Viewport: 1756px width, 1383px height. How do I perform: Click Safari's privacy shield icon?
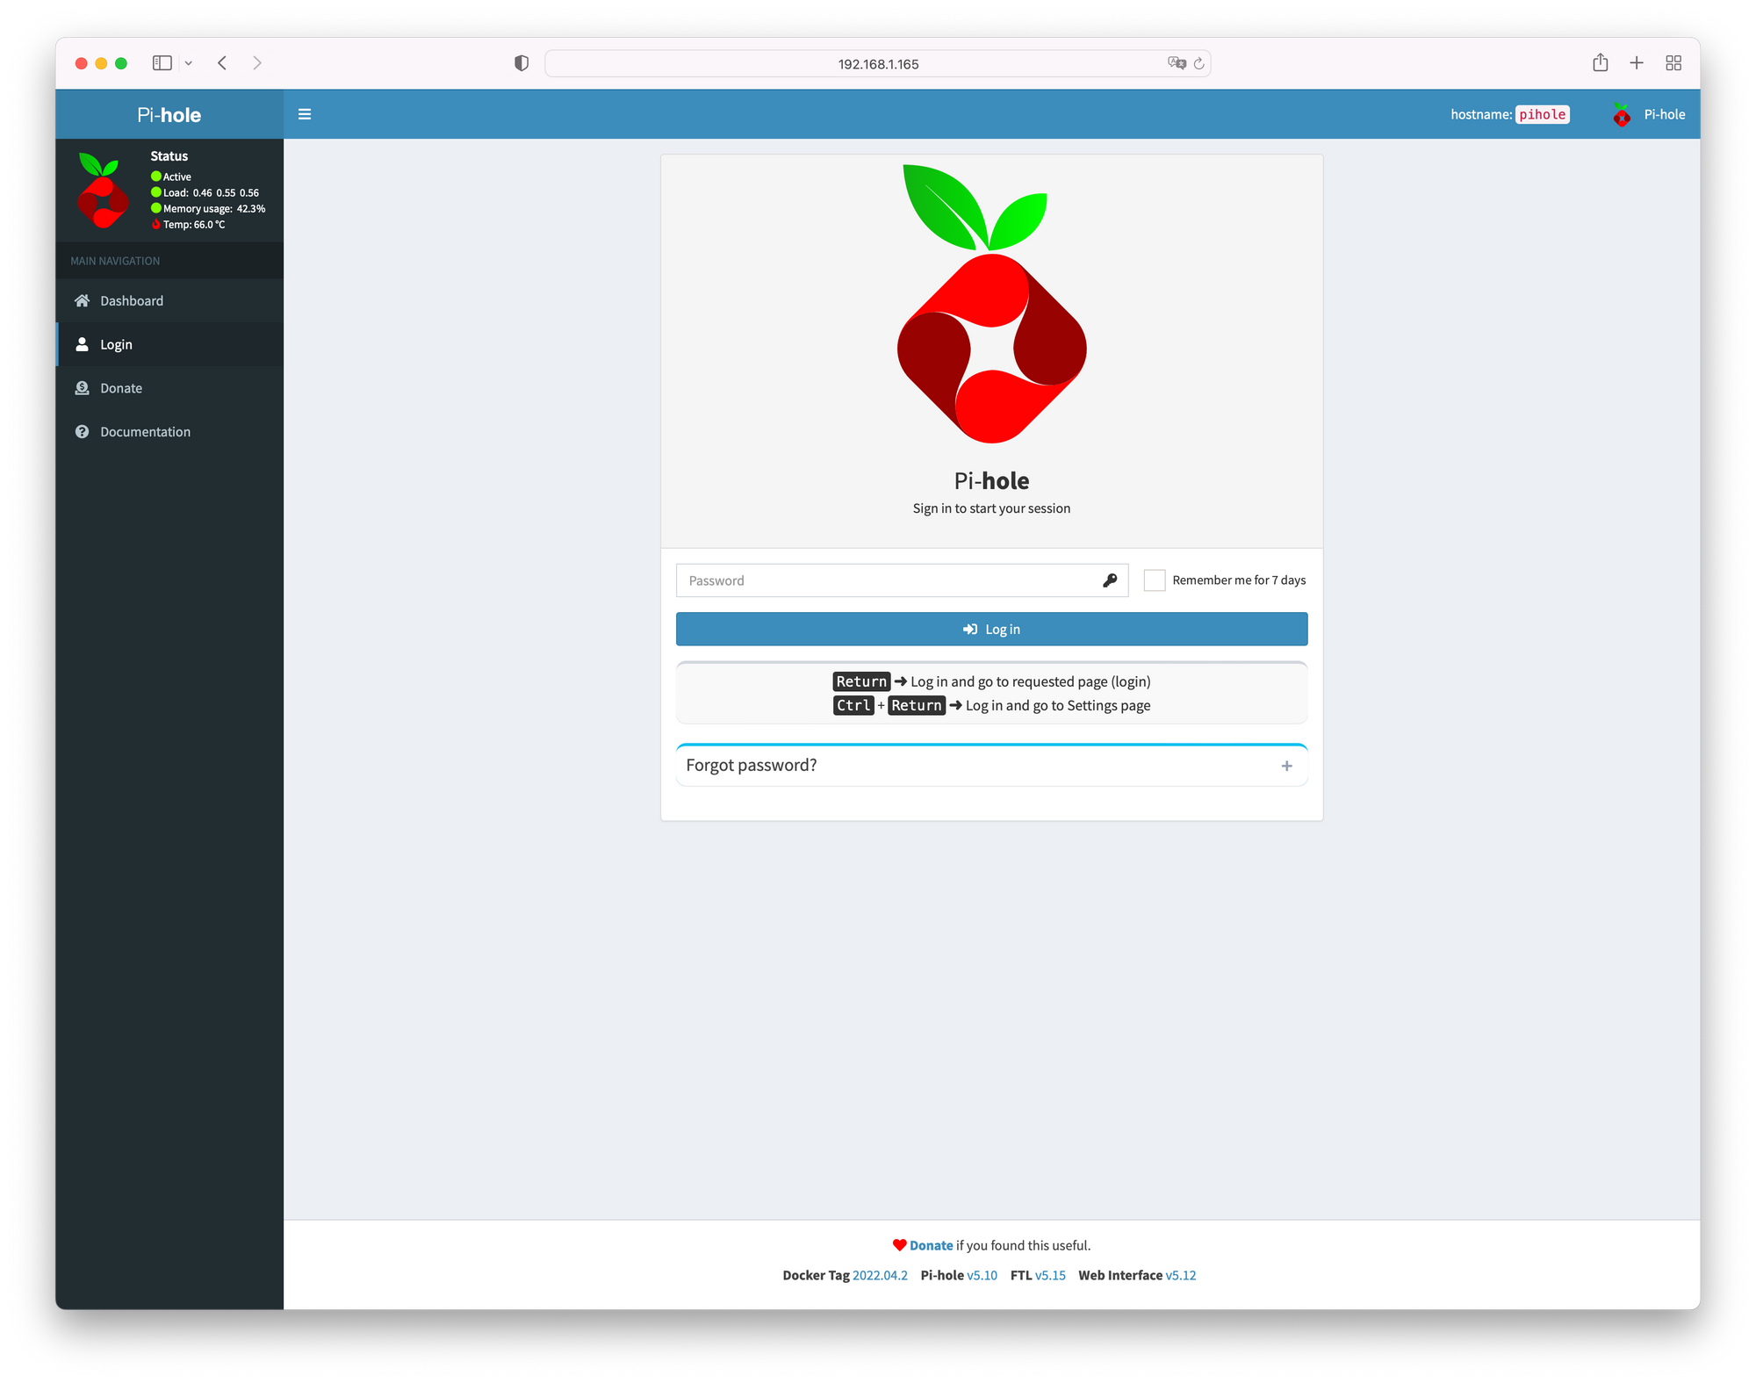point(522,63)
